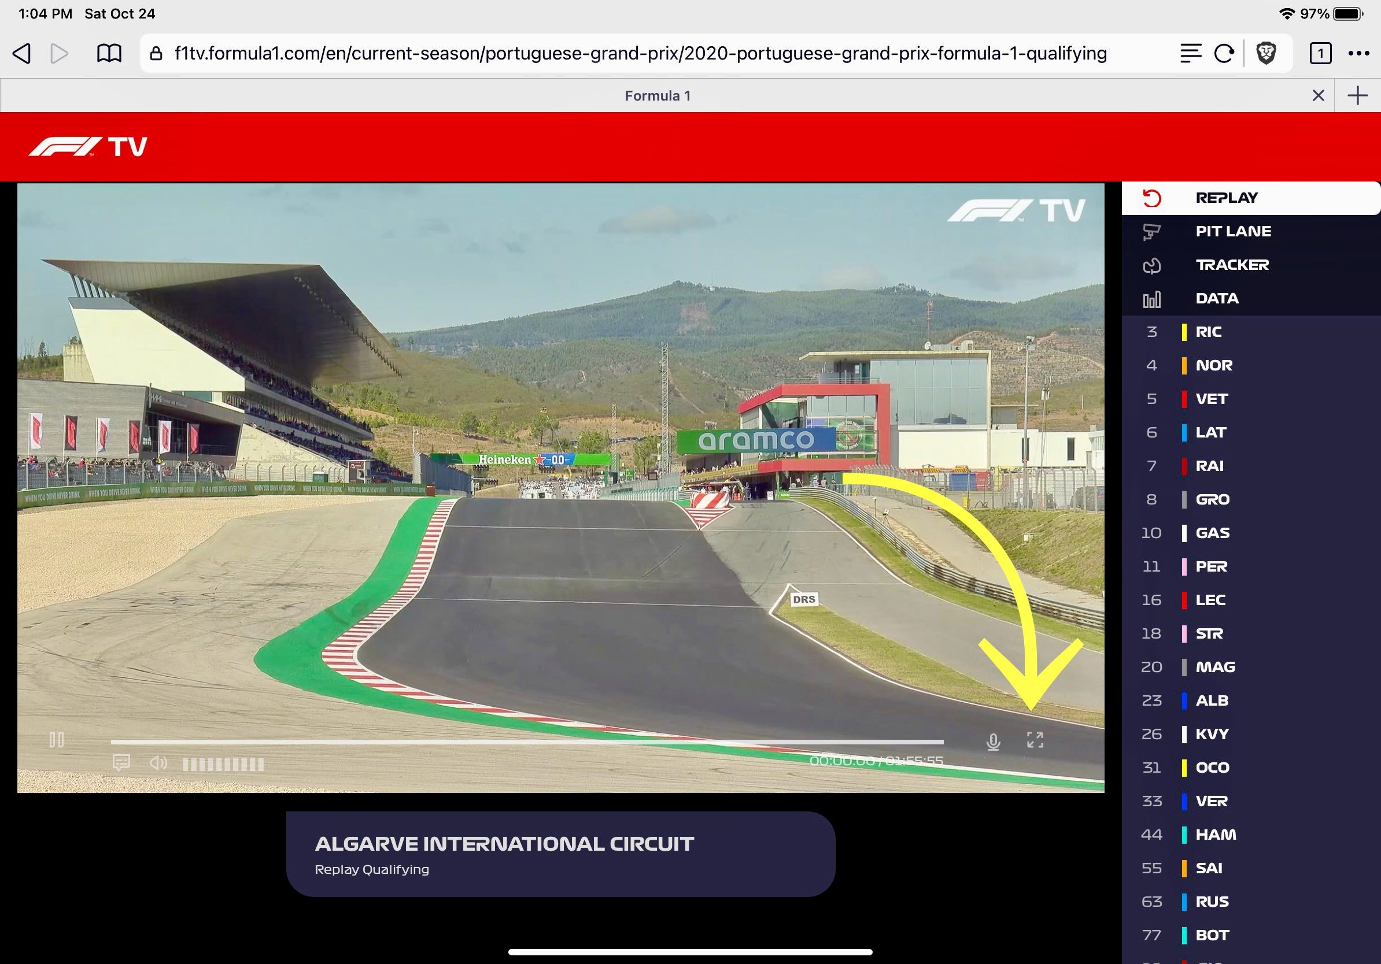The height and width of the screenshot is (964, 1381).
Task: Open the browser three-dots menu
Action: 1359,54
